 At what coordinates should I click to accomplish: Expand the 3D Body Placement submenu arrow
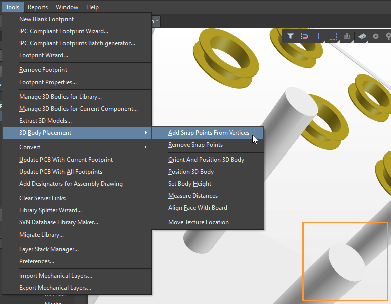coord(146,133)
